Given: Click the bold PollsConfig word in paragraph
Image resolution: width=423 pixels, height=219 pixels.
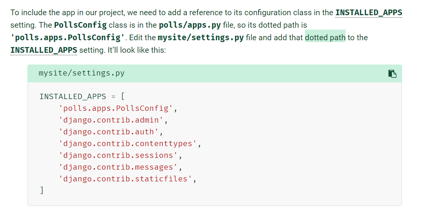Looking at the screenshot, I should click(80, 25).
